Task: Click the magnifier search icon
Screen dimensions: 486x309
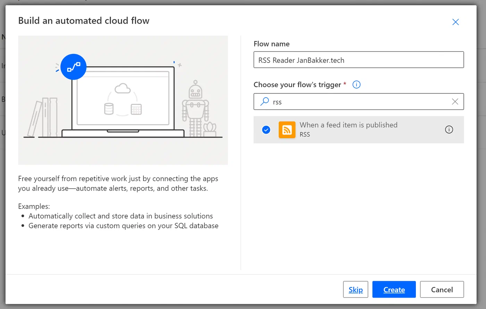Action: 265,101
